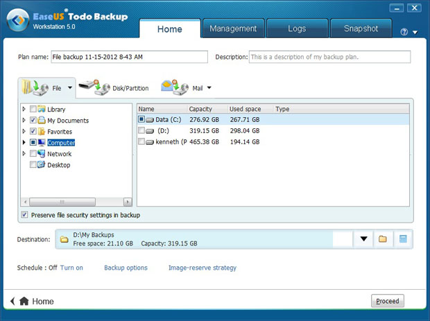Uncheck the My Documents checkbox
The image size is (430, 321).
(33, 121)
